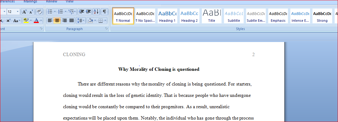Open the Font dialog launcher
338x122 pixels.
pyautogui.click(x=41, y=29)
